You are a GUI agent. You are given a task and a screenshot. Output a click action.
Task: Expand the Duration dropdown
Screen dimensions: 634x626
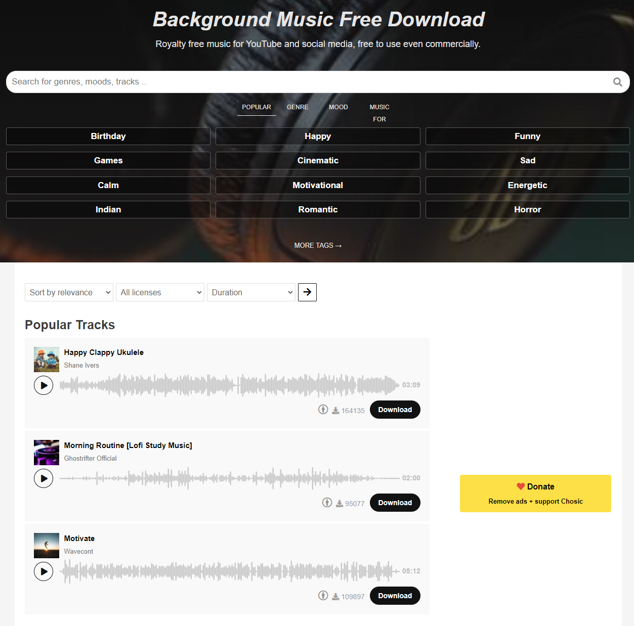(x=251, y=292)
